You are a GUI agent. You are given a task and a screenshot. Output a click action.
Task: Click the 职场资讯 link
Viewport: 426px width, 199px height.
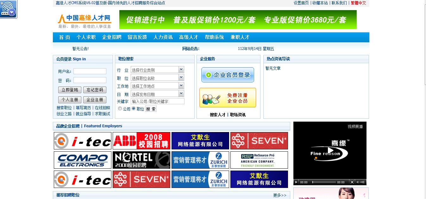point(238,115)
